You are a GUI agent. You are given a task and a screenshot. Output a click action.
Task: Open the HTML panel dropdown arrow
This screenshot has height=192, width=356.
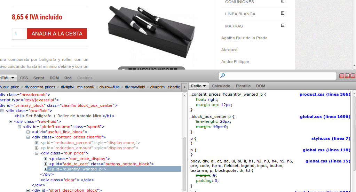pyautogui.click(x=13, y=78)
